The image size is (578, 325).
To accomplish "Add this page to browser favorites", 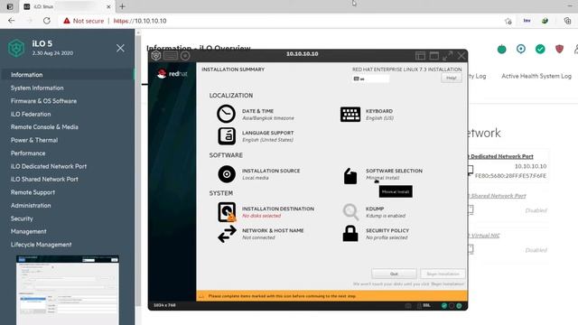I will [508, 21].
